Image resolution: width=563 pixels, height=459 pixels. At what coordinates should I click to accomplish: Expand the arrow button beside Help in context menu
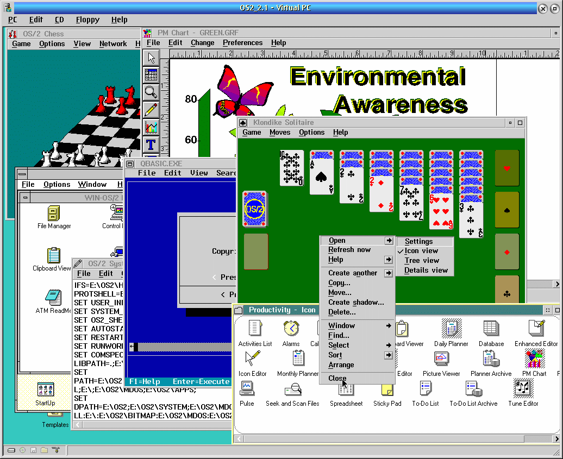click(389, 260)
